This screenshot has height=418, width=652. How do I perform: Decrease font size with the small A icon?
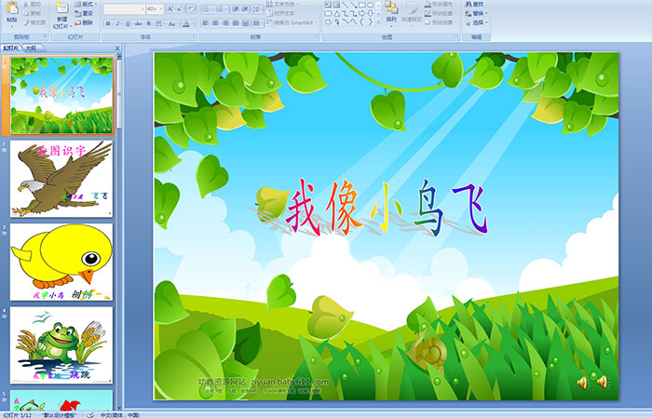(x=179, y=8)
